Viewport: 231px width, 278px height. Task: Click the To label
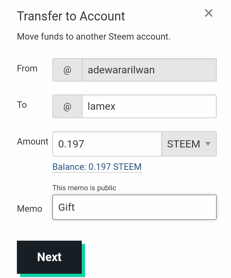click(x=22, y=105)
